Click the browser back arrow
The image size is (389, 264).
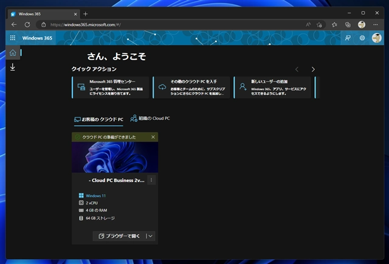tap(14, 24)
